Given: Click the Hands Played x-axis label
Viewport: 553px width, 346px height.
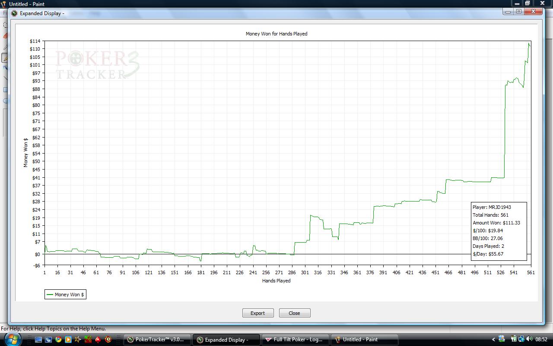Looking at the screenshot, I should [276, 281].
